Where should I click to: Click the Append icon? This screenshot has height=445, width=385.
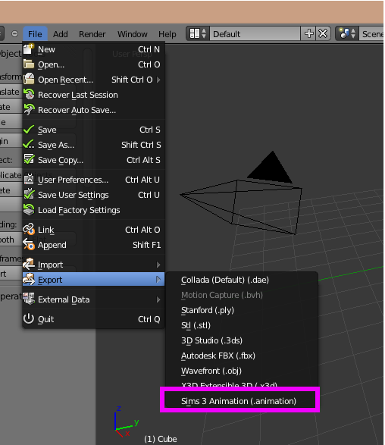(x=29, y=245)
